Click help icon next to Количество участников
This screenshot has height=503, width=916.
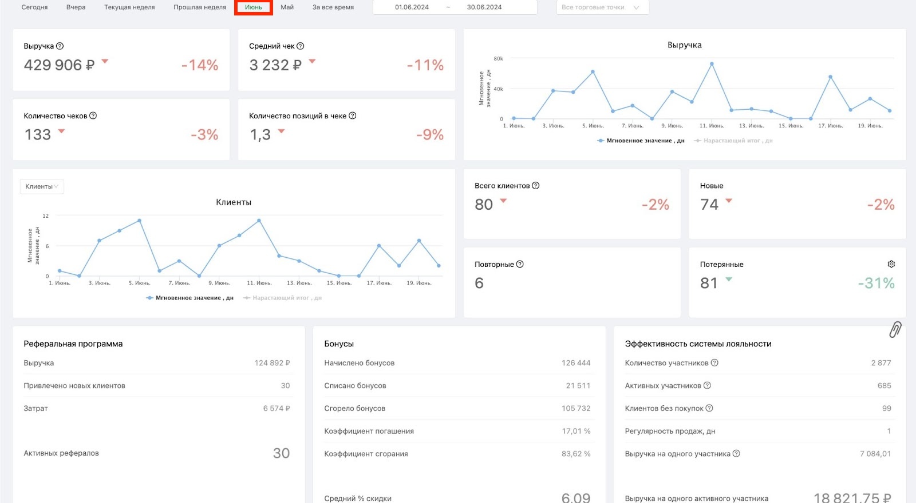714,363
